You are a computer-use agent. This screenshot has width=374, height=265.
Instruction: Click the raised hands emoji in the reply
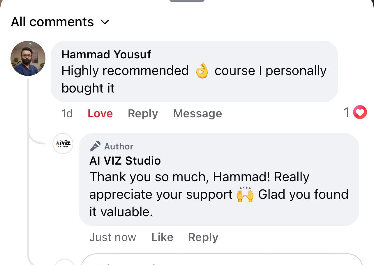coord(245,195)
